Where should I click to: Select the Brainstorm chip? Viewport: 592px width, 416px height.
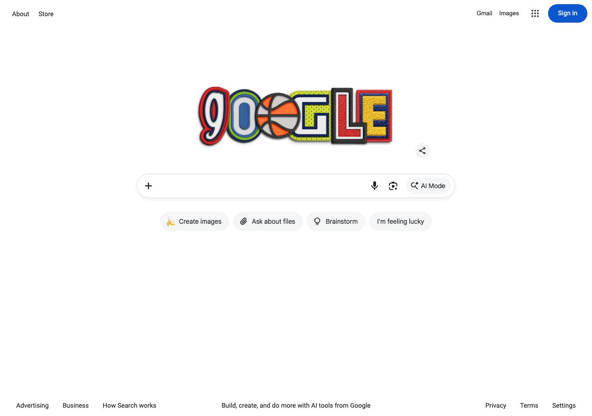[336, 221]
